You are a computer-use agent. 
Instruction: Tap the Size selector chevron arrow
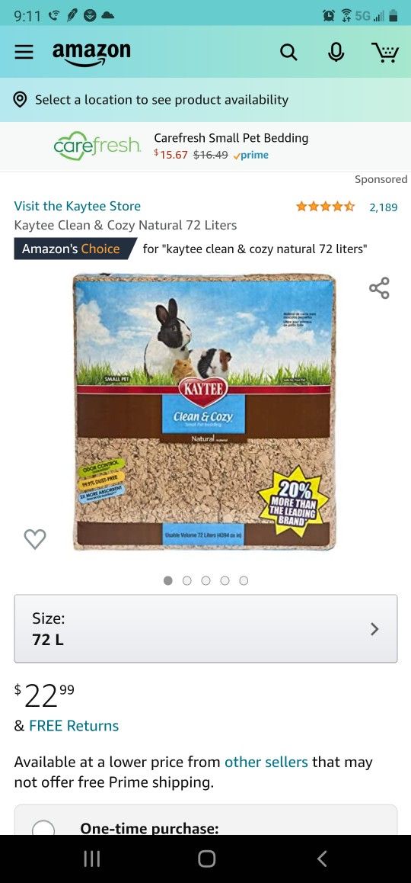pyautogui.click(x=375, y=628)
